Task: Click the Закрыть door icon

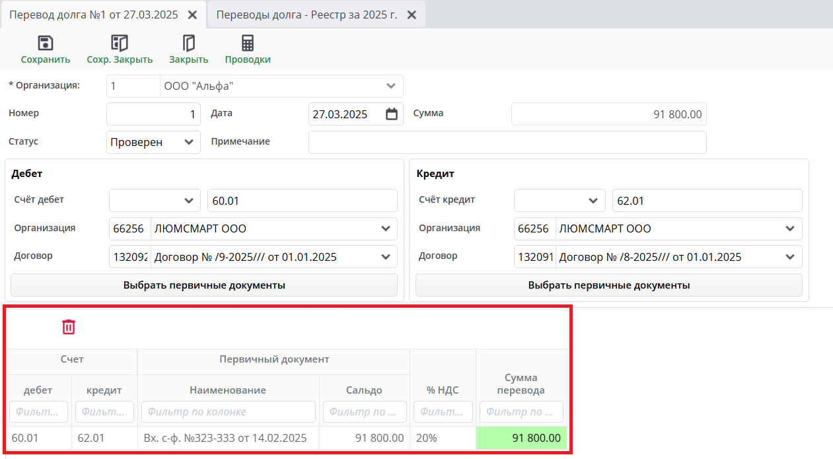Action: point(188,44)
